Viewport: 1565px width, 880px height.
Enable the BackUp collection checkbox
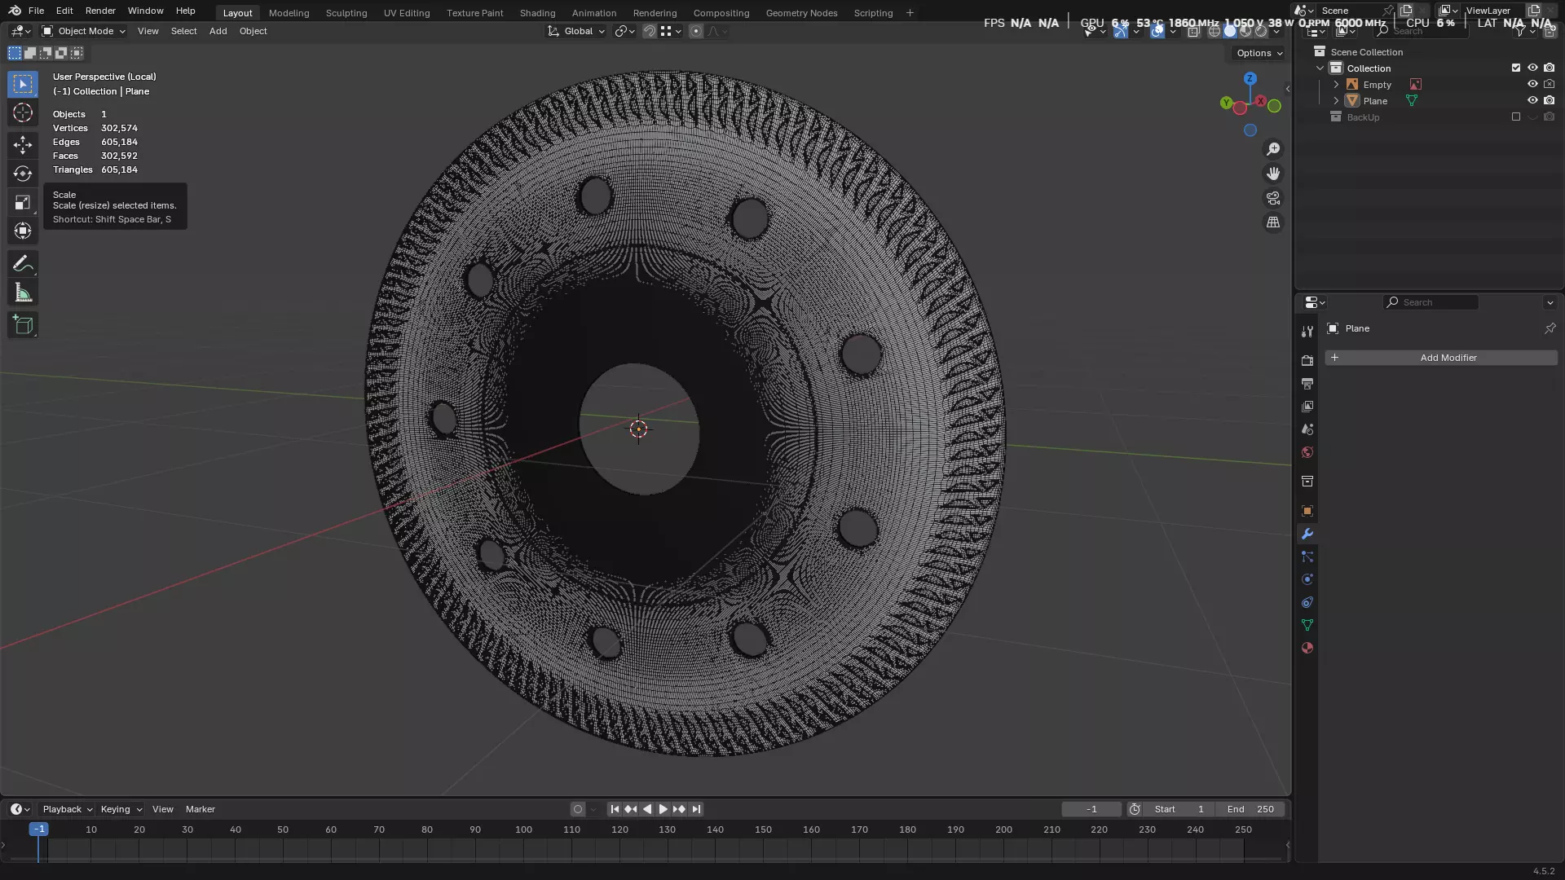pyautogui.click(x=1516, y=117)
